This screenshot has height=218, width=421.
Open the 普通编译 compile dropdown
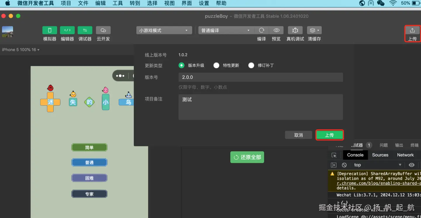226,30
